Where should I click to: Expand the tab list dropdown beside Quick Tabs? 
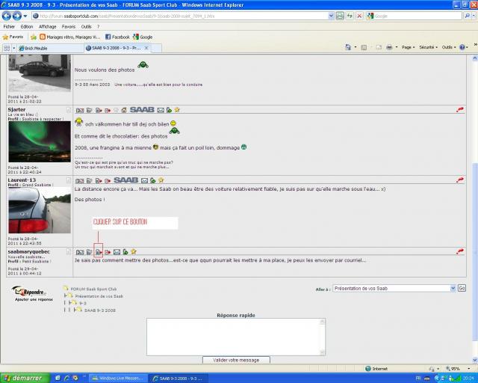tap(13, 48)
